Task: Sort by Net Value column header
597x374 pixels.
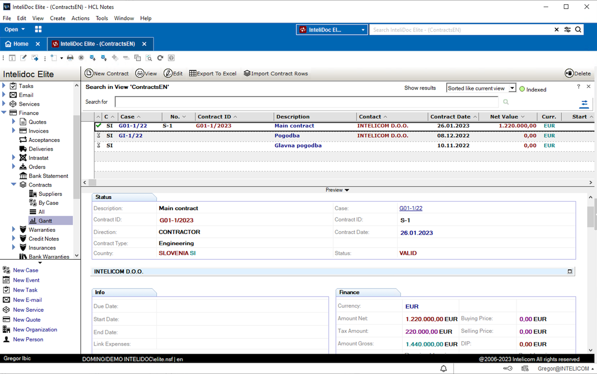Action: click(x=507, y=117)
